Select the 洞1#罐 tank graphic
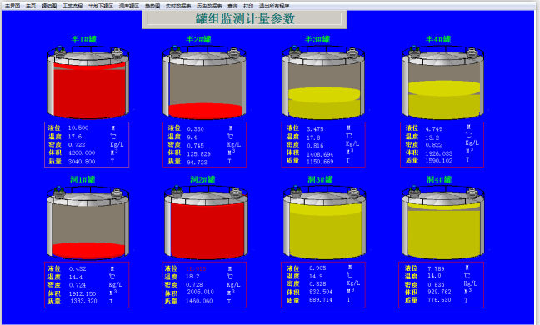This screenshot has height=325, width=540. tap(88, 223)
